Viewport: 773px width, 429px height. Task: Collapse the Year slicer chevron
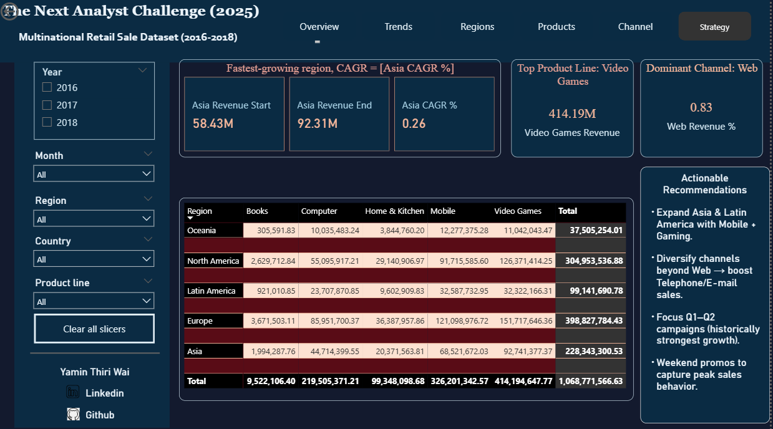tap(142, 70)
